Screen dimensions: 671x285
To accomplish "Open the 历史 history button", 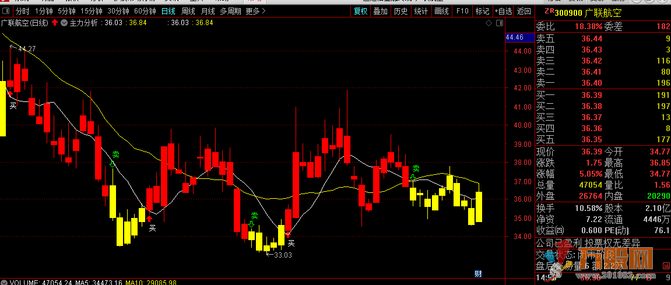I will click(x=401, y=11).
